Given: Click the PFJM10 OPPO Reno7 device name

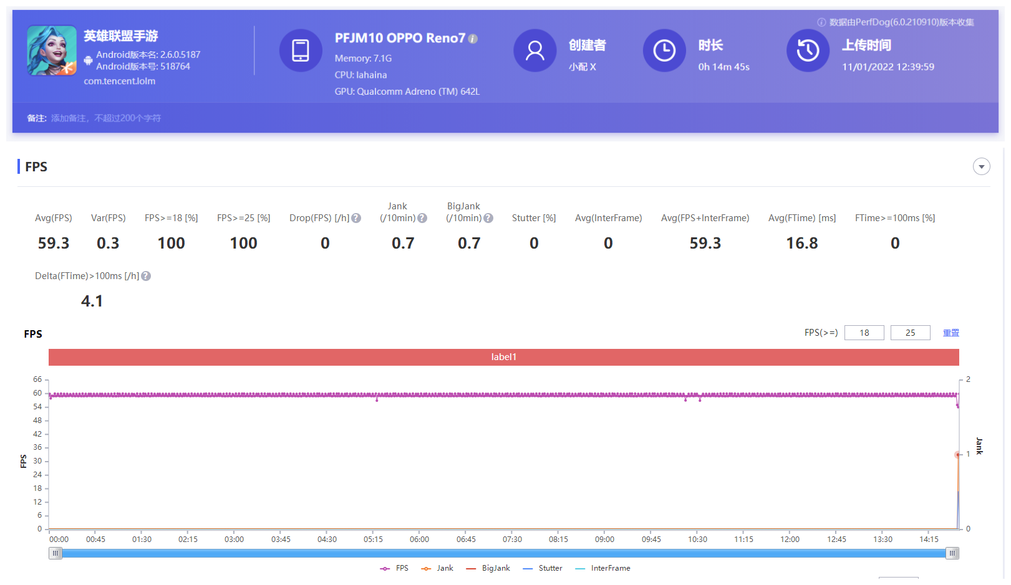Looking at the screenshot, I should click(x=400, y=38).
